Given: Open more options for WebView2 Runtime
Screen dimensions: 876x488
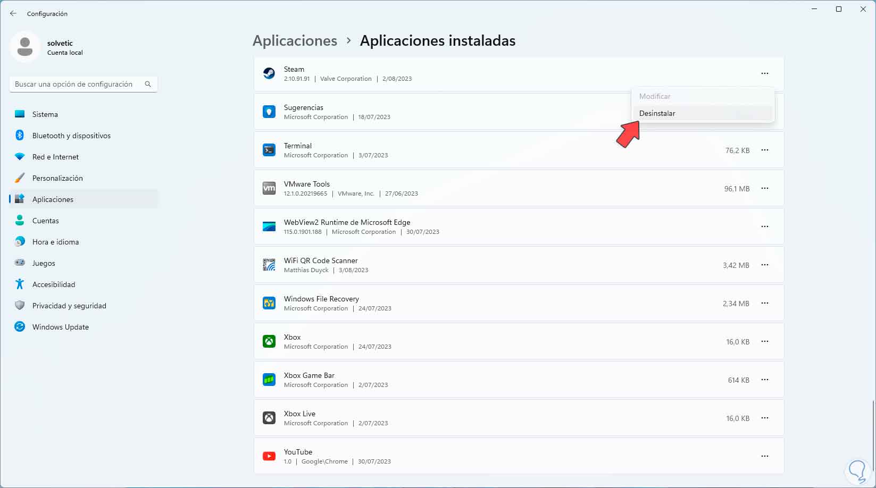Looking at the screenshot, I should pos(765,226).
